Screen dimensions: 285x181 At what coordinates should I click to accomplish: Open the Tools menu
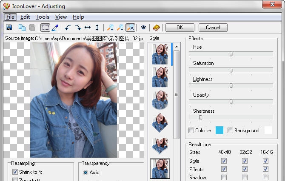(x=42, y=17)
